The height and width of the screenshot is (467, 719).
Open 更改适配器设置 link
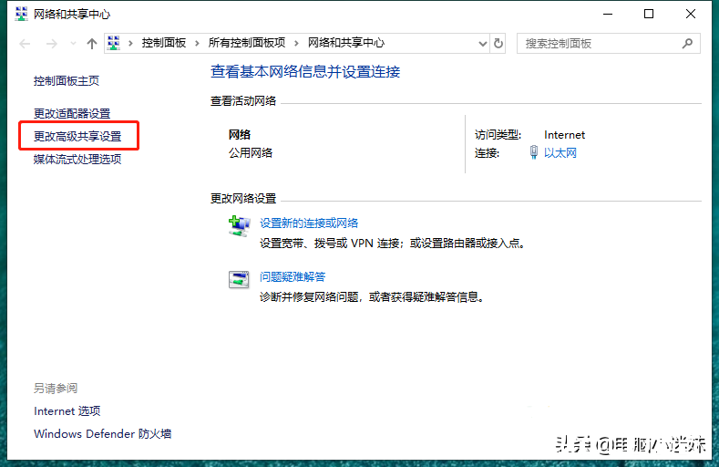[x=72, y=113]
